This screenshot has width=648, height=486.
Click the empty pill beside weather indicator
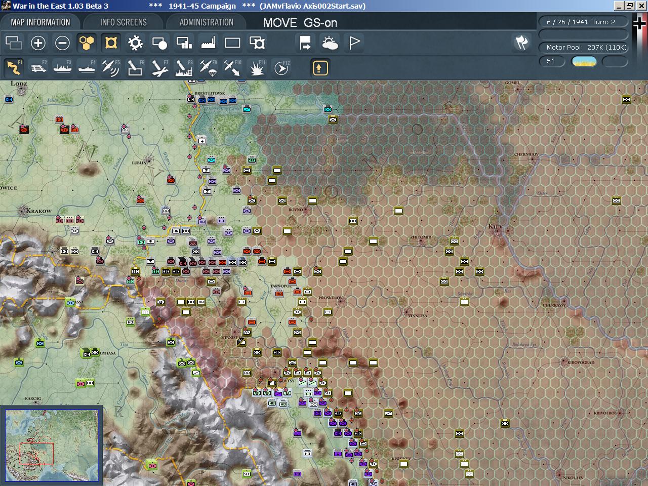click(x=615, y=61)
